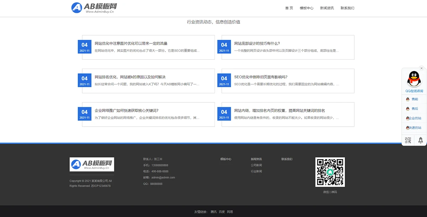Show the sidebar QR code icon
This screenshot has width=427, height=217.
(408, 140)
